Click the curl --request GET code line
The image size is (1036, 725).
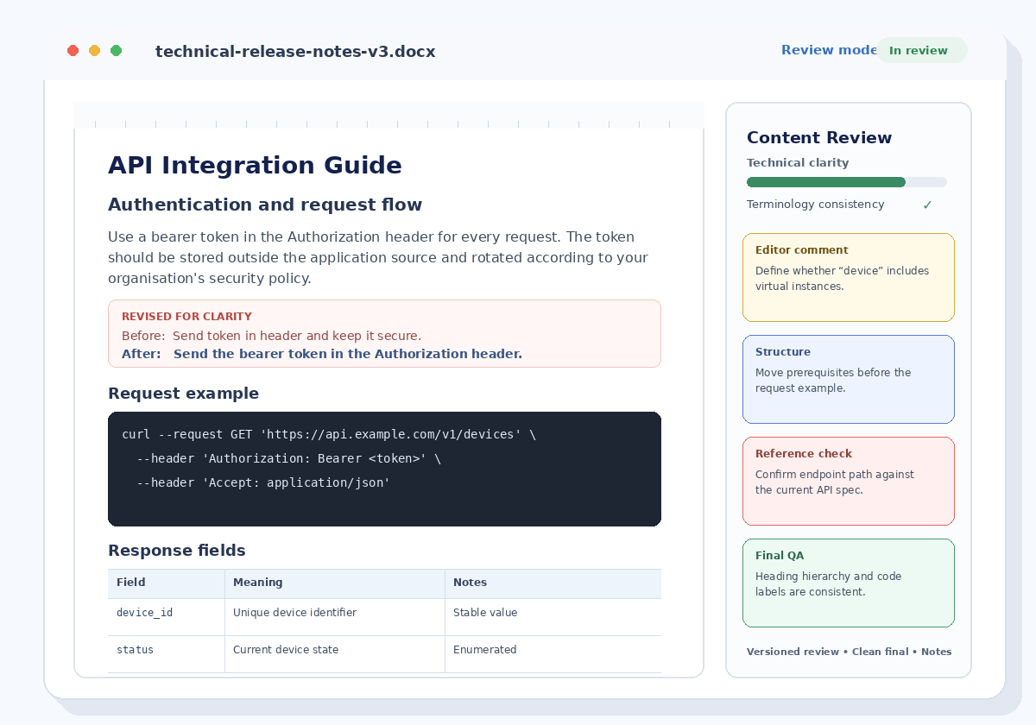point(329,434)
